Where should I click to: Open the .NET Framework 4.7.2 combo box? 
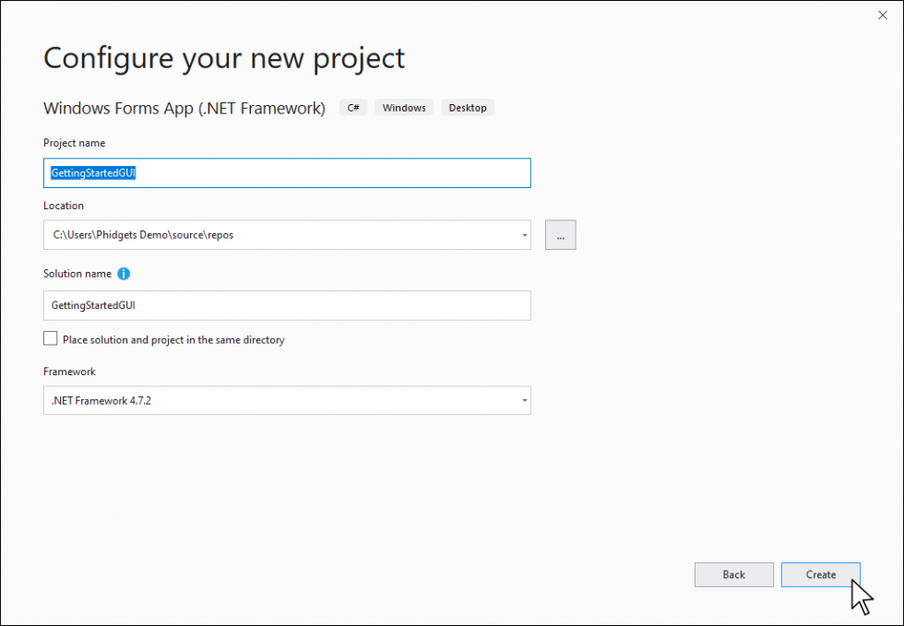pyautogui.click(x=277, y=401)
